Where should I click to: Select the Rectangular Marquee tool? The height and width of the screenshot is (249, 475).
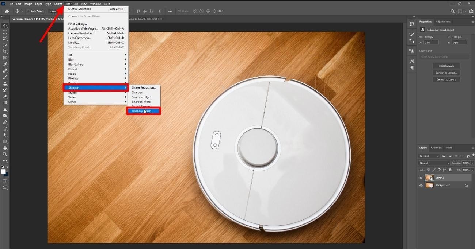click(x=5, y=32)
